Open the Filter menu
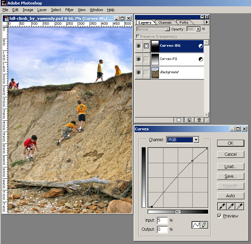Viewport: 251px width, 244px height. click(x=69, y=10)
